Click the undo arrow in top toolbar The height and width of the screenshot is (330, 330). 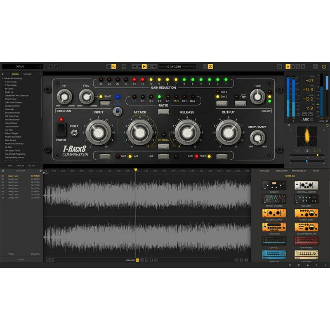(50, 66)
